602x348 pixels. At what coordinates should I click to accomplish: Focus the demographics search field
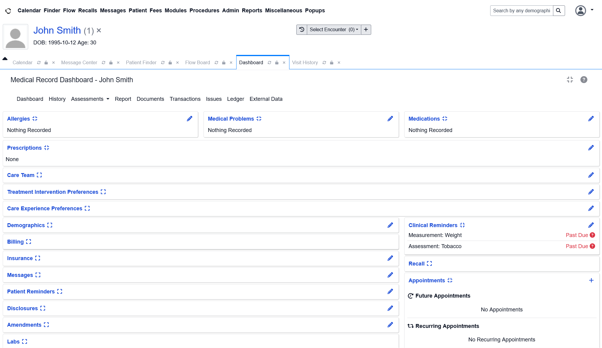click(x=522, y=10)
